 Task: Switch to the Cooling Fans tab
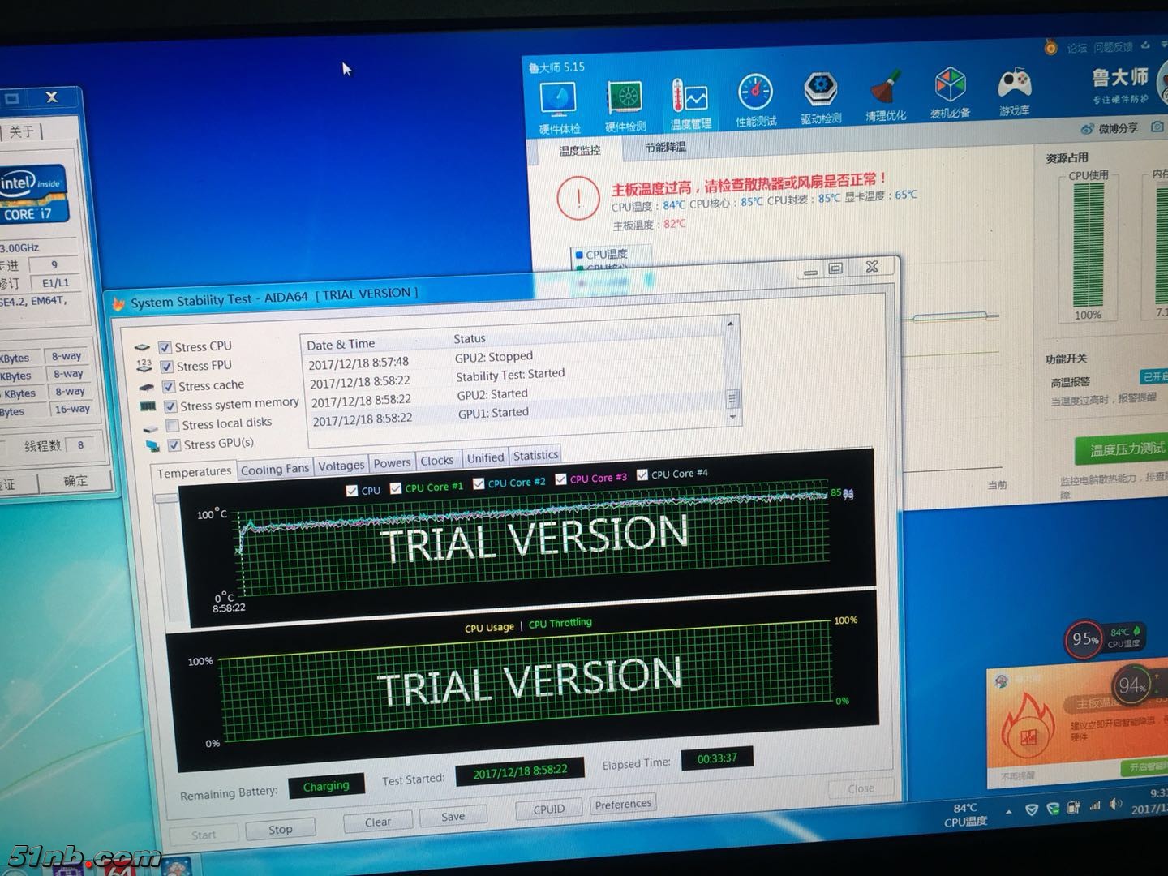click(275, 469)
